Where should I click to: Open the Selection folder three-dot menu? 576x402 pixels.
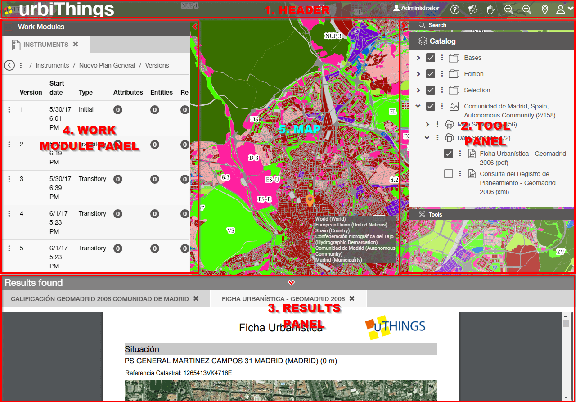(442, 90)
